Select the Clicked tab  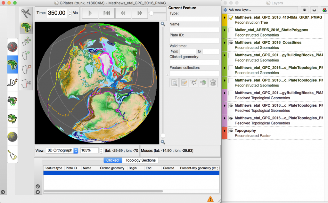[x=112, y=160]
